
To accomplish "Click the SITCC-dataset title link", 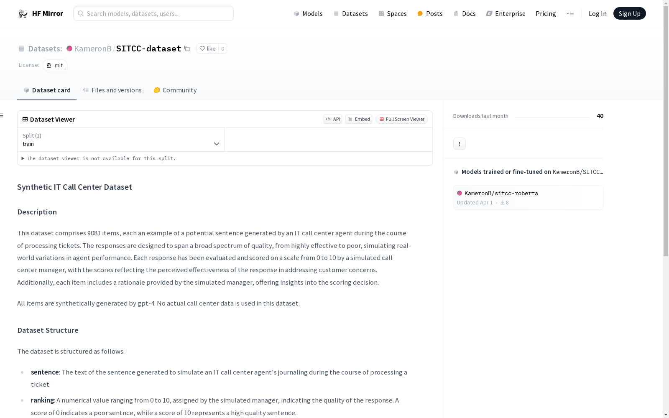I will [149, 49].
